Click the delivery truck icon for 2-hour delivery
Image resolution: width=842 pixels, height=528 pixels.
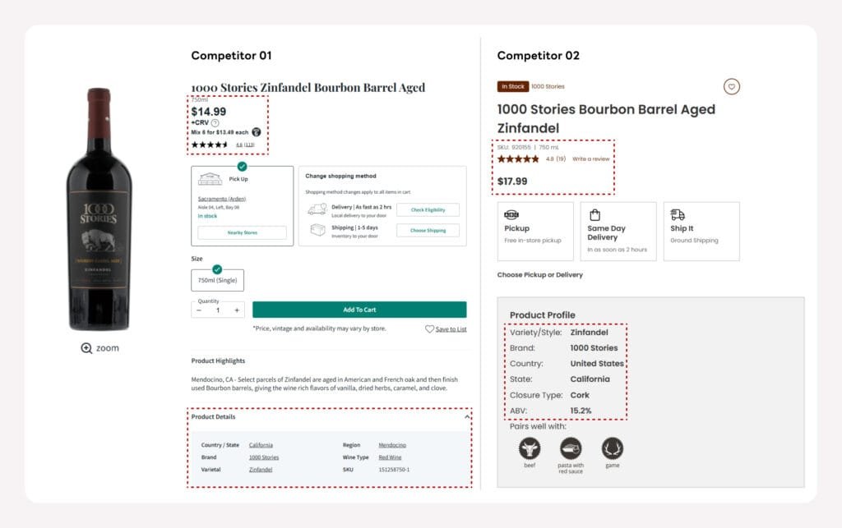point(318,209)
